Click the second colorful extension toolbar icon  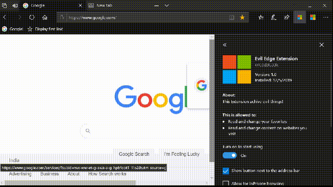pyautogui.click(x=313, y=17)
